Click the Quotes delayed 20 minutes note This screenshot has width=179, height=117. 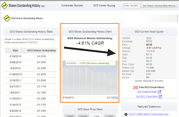click(x=149, y=81)
